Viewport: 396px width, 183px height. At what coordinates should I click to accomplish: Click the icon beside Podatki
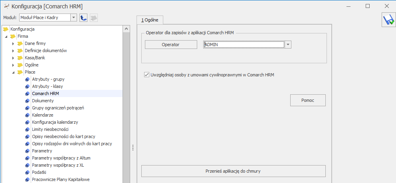(27, 172)
